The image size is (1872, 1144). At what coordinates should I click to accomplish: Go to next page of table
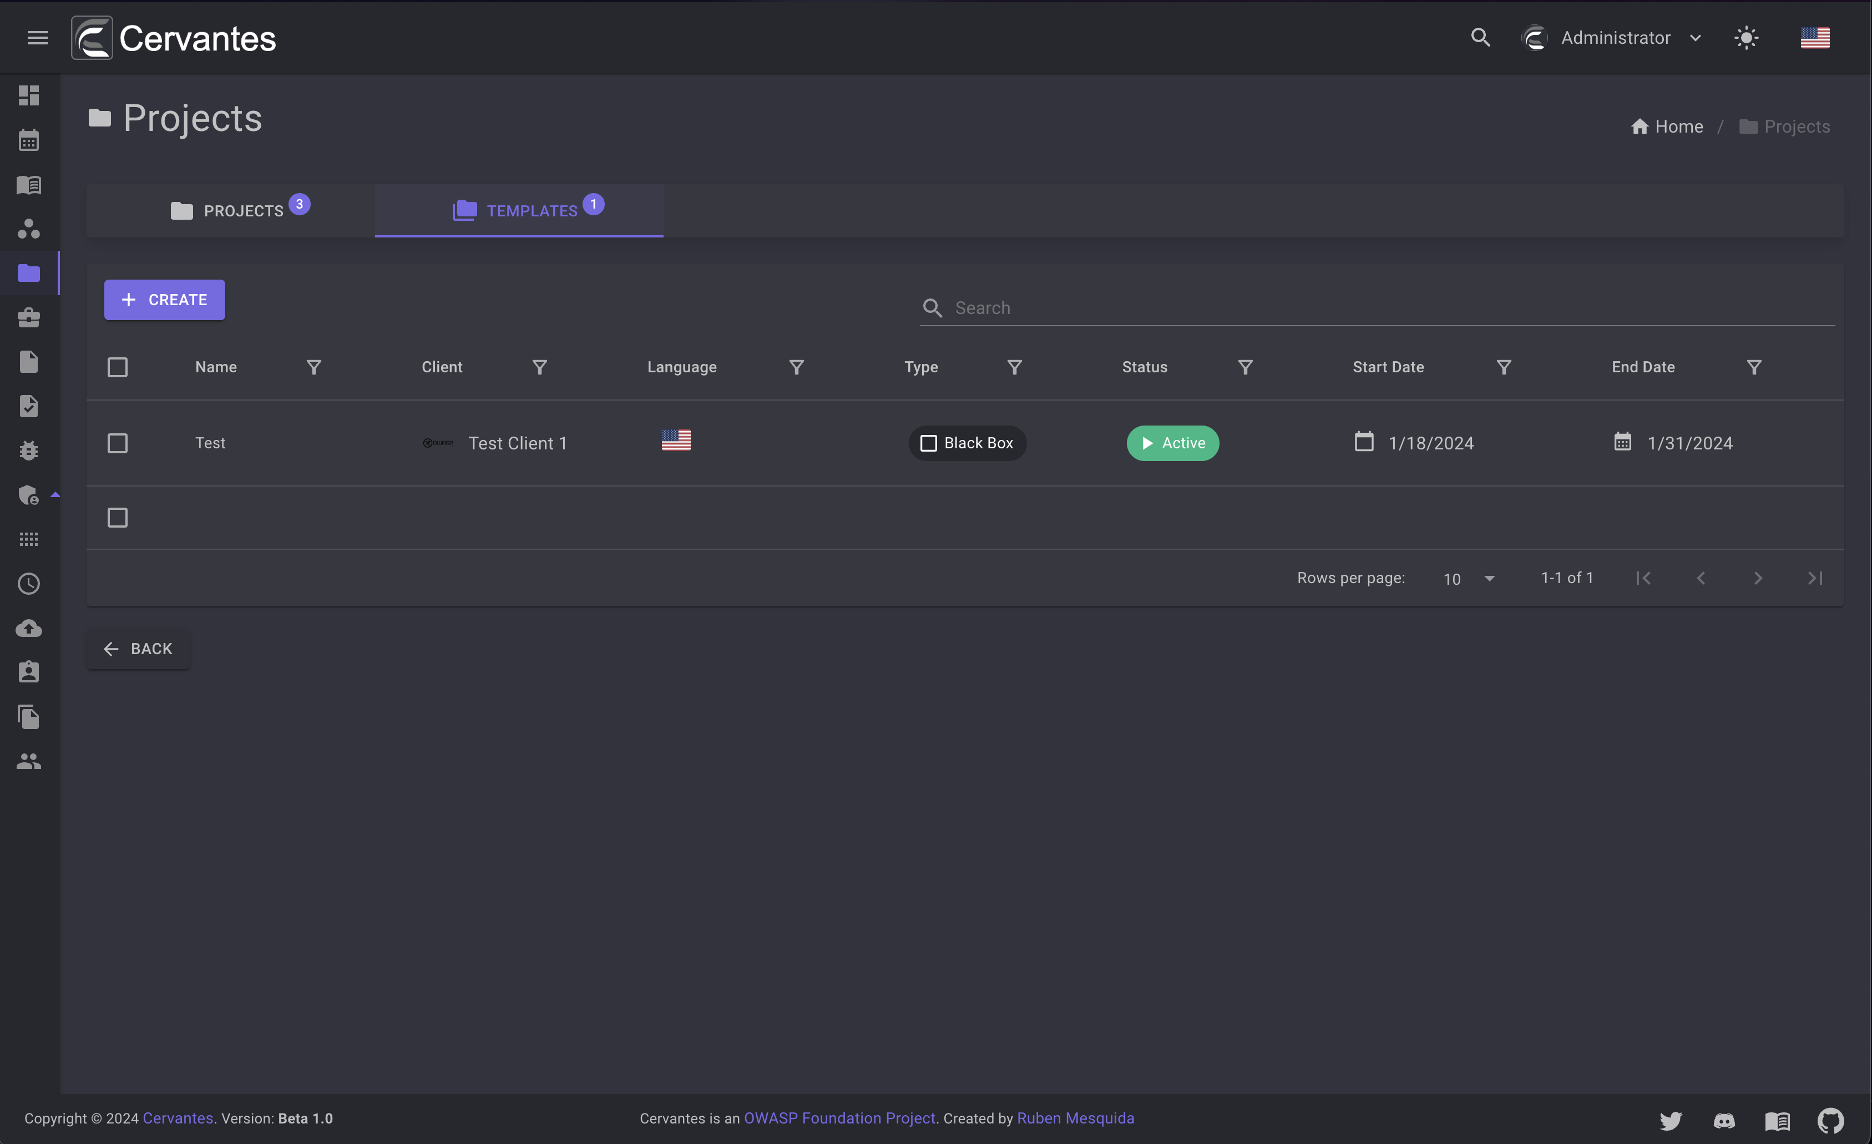(x=1757, y=578)
